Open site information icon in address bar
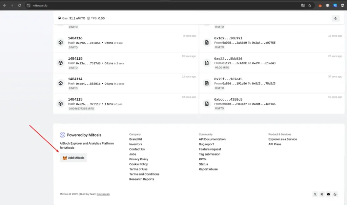347x205 pixels. 28,5
